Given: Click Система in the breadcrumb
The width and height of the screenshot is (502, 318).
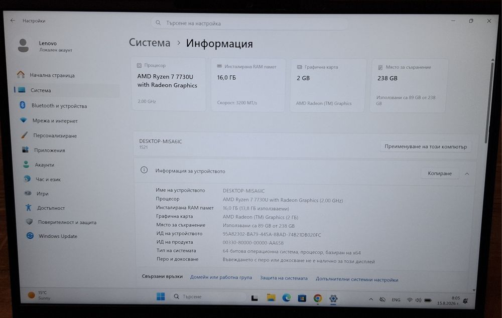Looking at the screenshot, I should tap(150, 43).
